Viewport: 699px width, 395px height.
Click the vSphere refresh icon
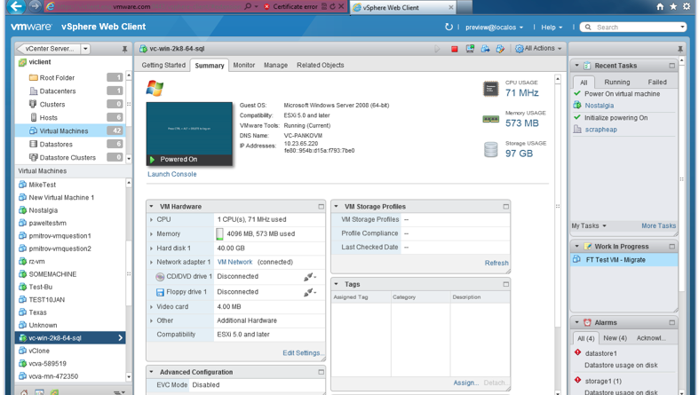coord(449,27)
